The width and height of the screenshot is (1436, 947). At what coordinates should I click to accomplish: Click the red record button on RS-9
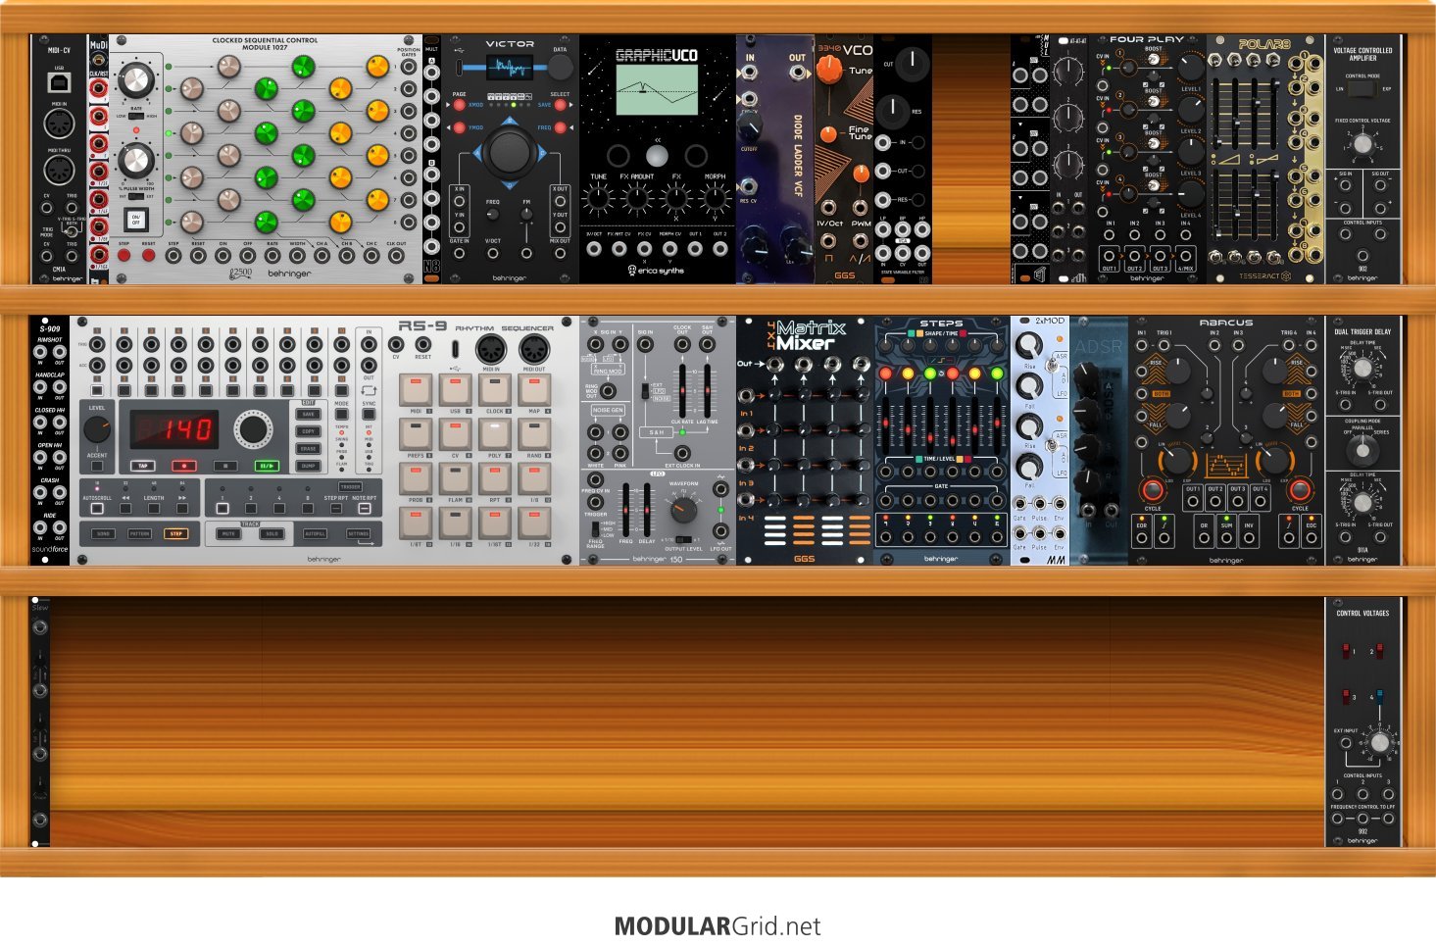coord(183,466)
